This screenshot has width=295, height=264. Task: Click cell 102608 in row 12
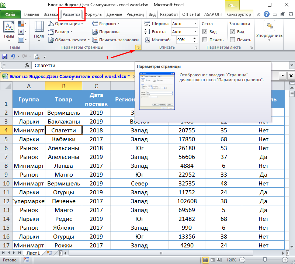187,201
